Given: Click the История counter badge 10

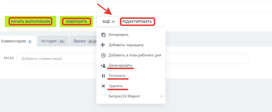Looking at the screenshot, I should pos(62,42).
